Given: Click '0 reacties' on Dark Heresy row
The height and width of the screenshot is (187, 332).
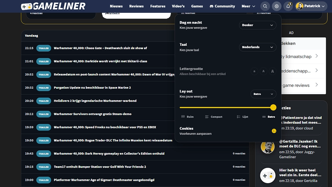Looking at the screenshot, I should click(239, 153).
